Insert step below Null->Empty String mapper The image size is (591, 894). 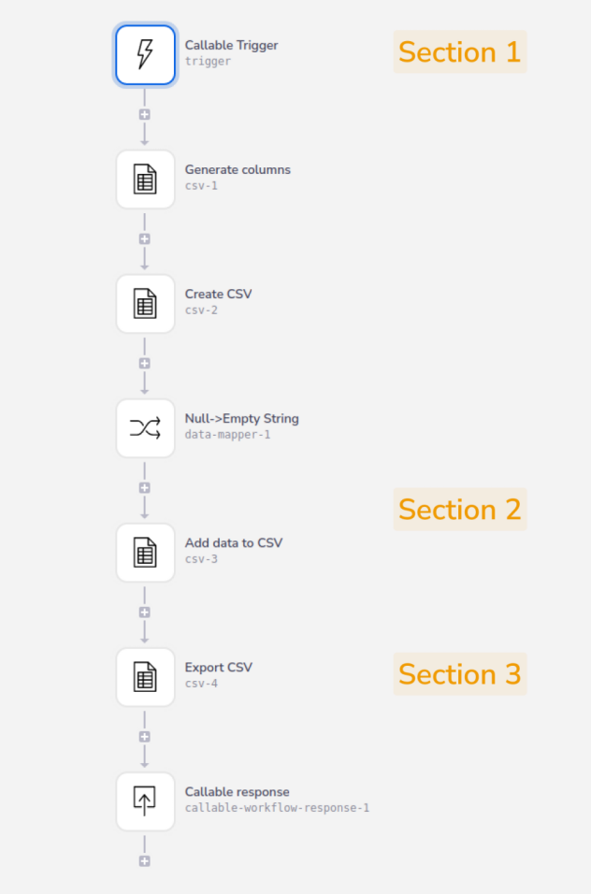145,488
